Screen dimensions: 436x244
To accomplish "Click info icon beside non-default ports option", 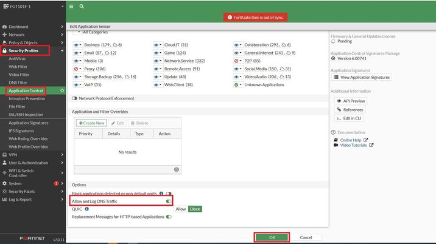I will (x=161, y=193).
